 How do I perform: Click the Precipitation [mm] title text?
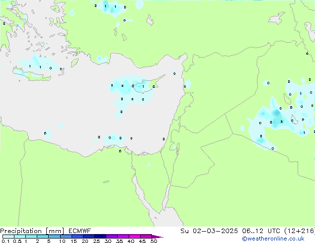(32, 231)
